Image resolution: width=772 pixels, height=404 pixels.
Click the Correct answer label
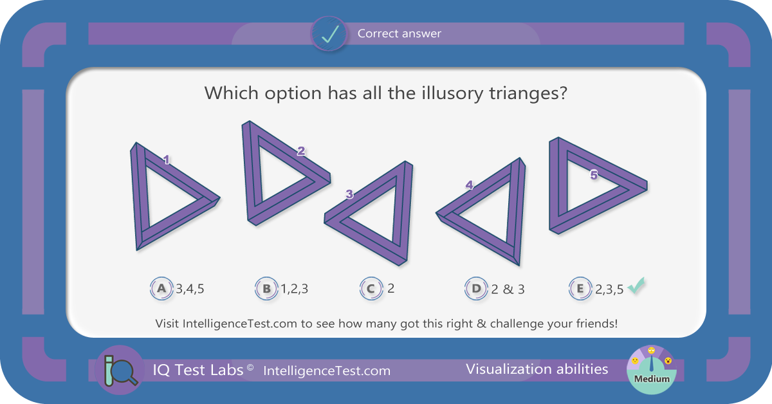pos(400,33)
